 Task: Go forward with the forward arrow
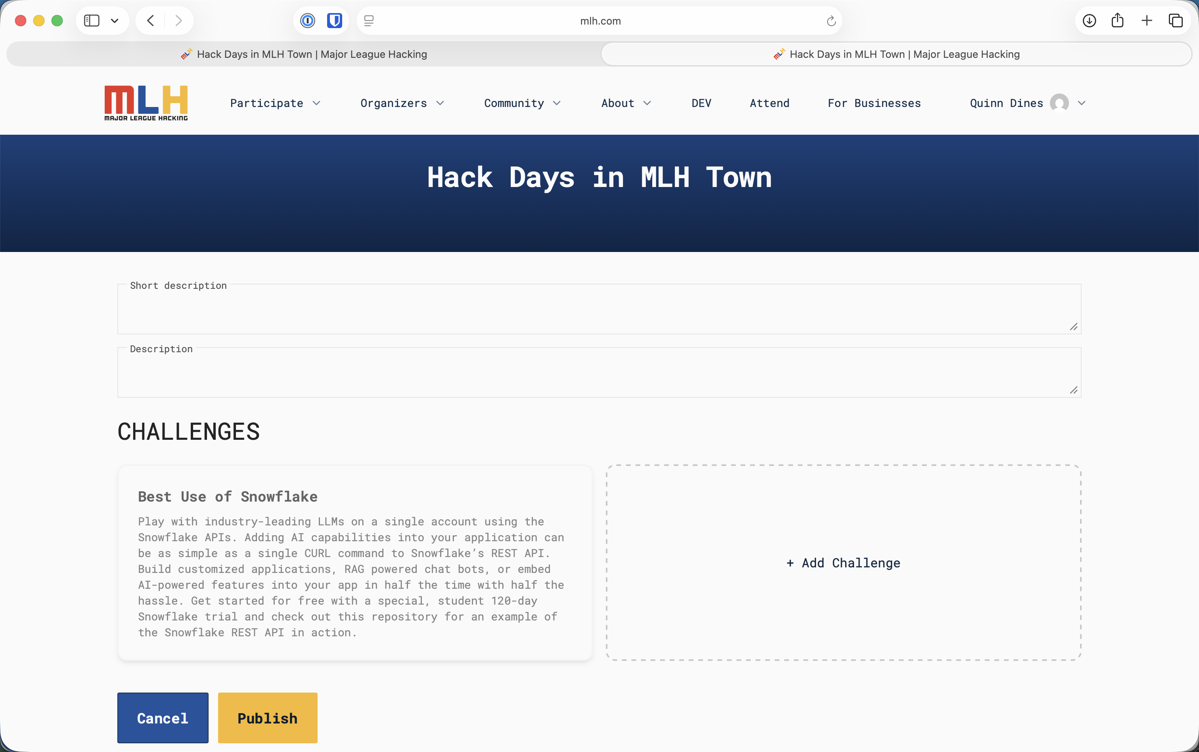178,20
